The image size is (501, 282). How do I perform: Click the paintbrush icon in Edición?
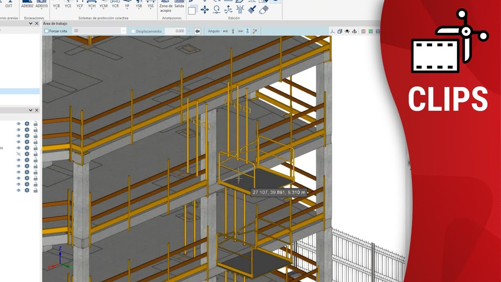click(x=252, y=10)
